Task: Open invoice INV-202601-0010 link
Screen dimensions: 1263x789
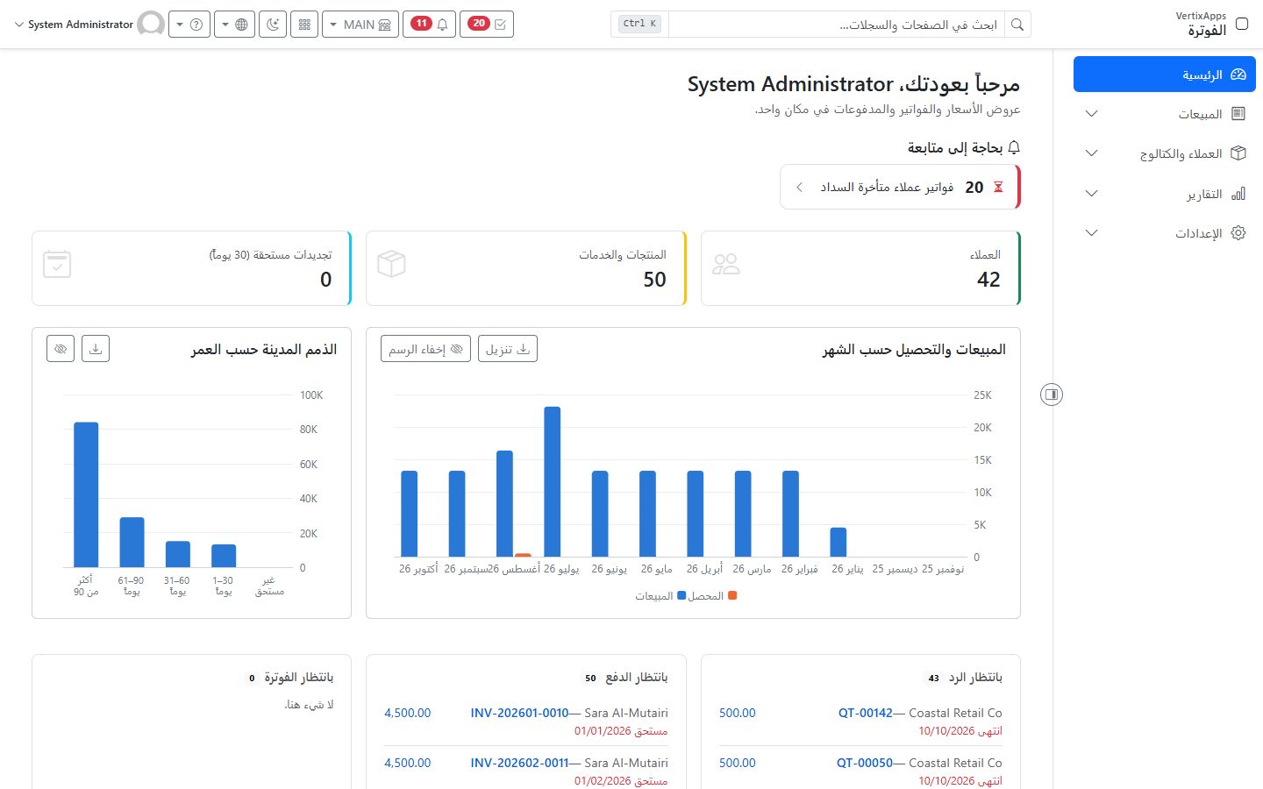Action: click(x=519, y=713)
